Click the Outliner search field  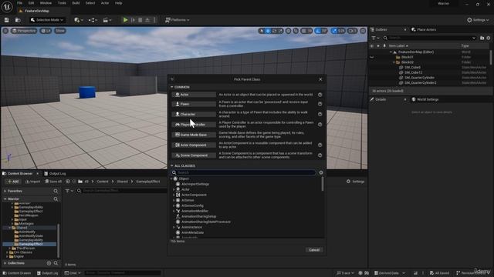click(430, 38)
